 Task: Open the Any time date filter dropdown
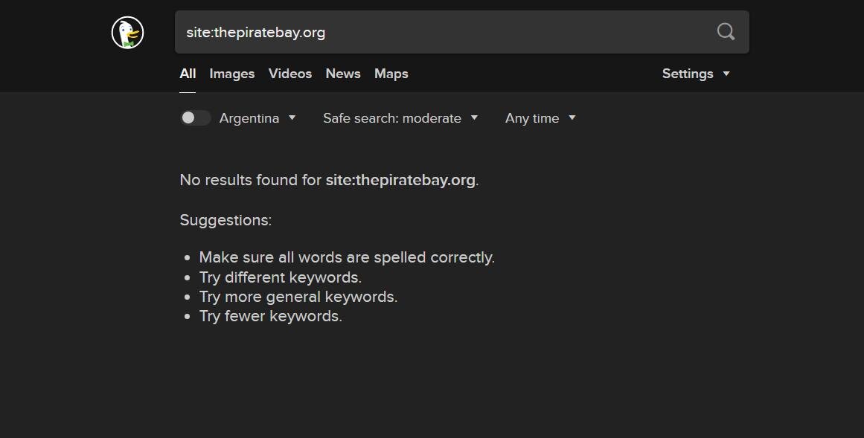532,117
